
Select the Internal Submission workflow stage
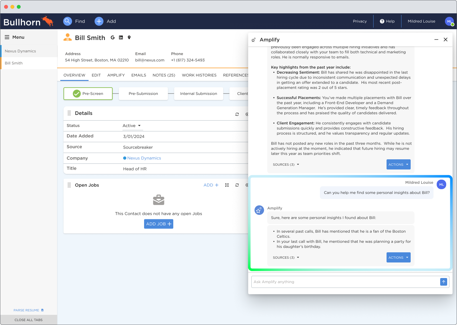click(x=199, y=94)
